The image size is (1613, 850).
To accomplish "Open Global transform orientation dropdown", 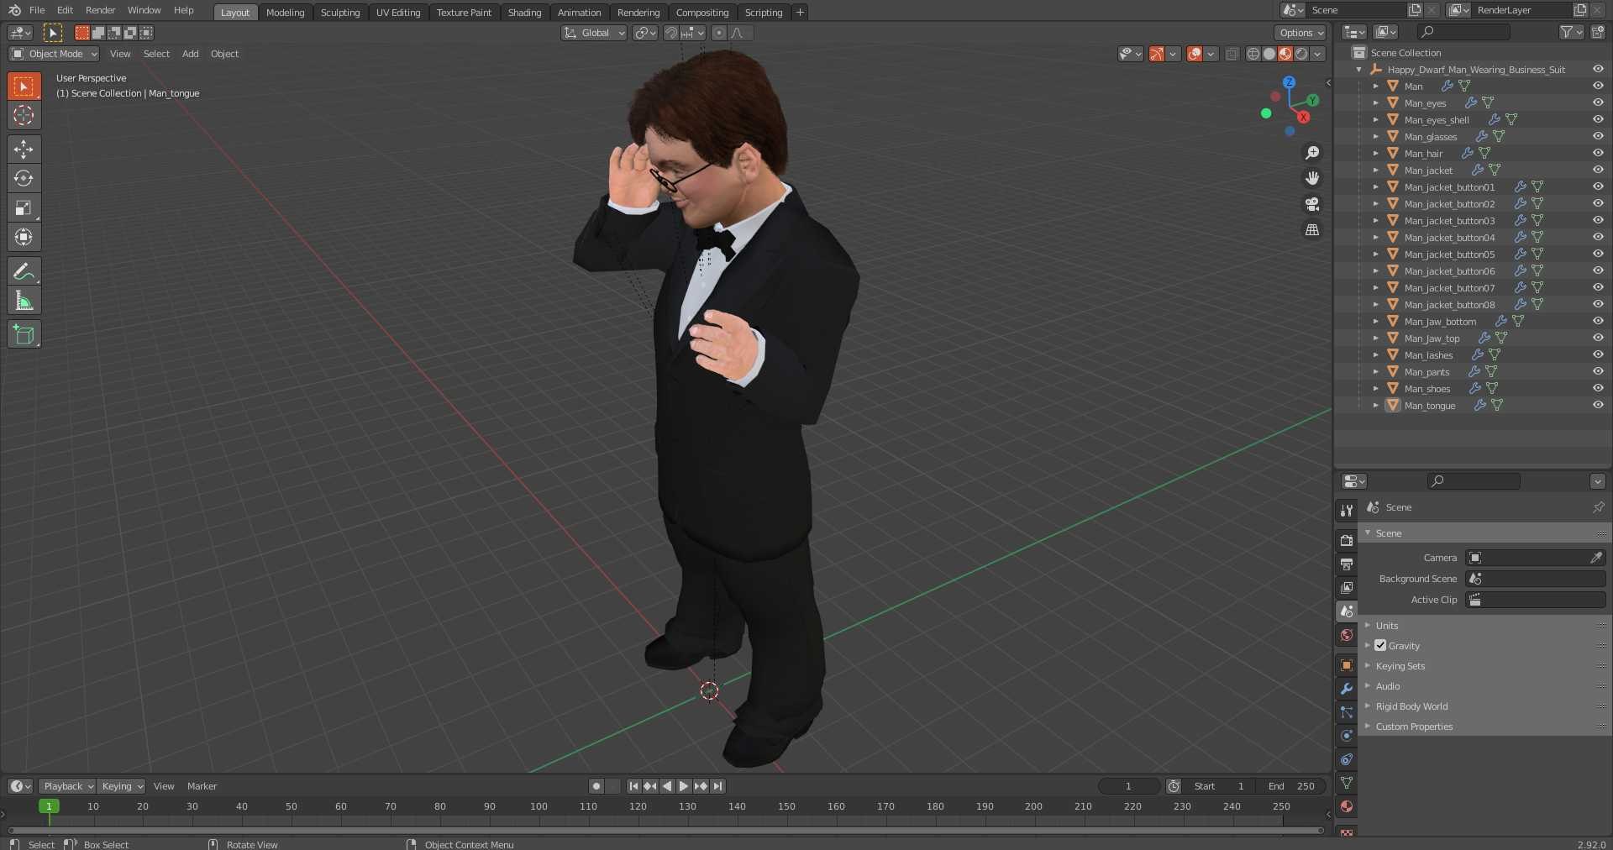I will tap(594, 33).
